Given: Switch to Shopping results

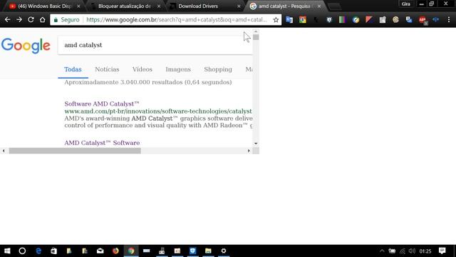Looking at the screenshot, I should click(x=218, y=69).
